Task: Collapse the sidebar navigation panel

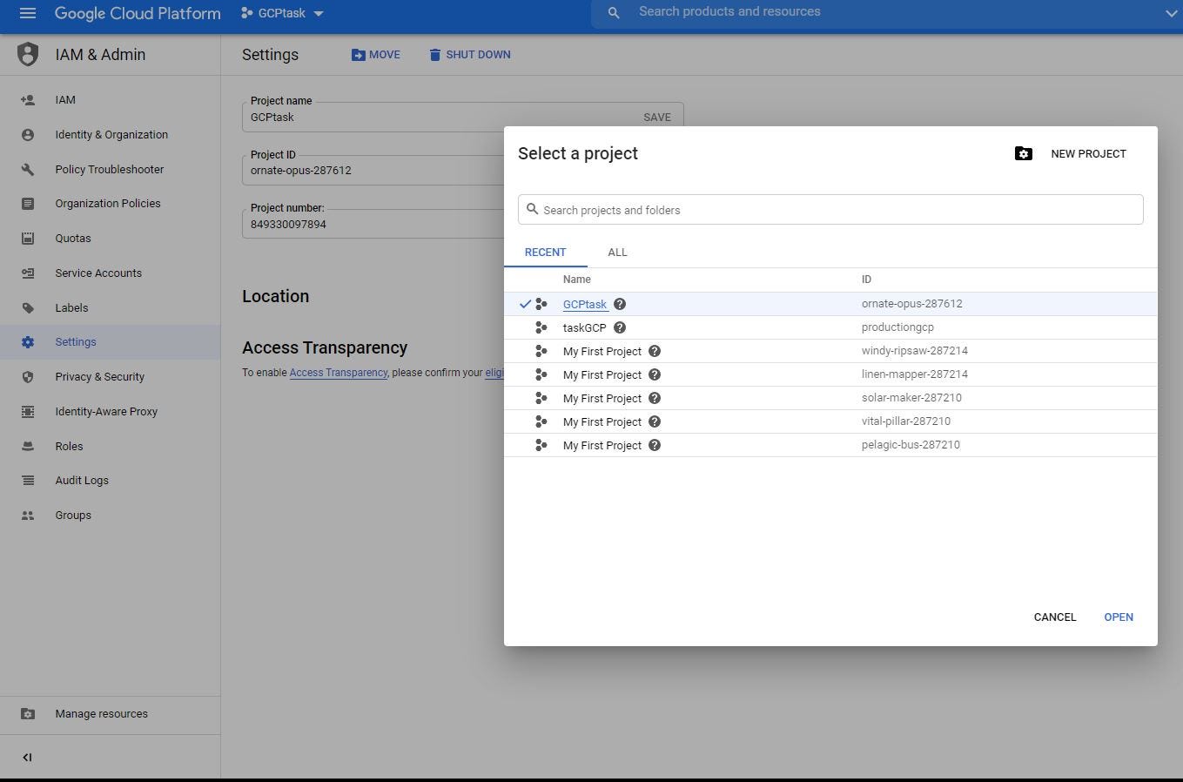Action: pyautogui.click(x=27, y=758)
